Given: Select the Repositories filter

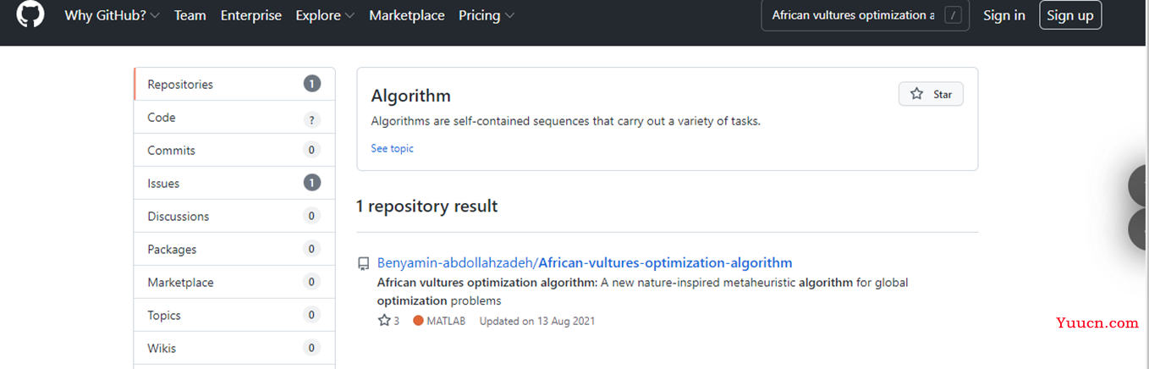Looking at the screenshot, I should (234, 84).
